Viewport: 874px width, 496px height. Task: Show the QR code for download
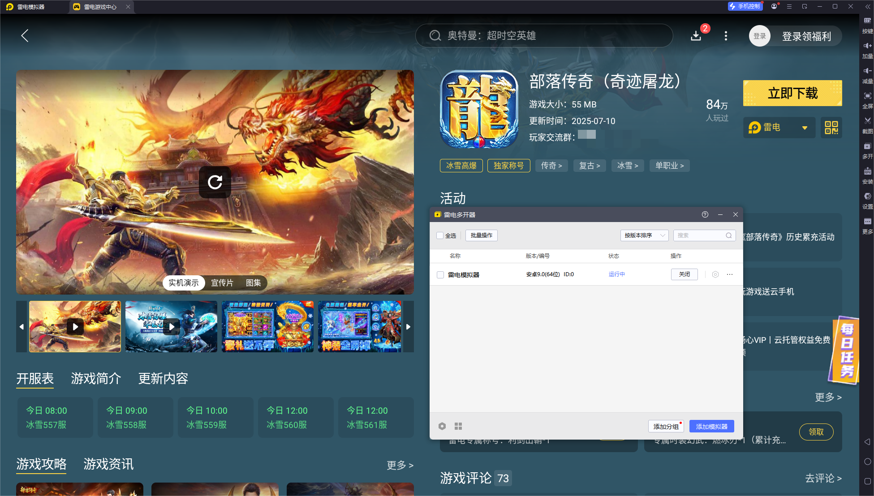point(831,128)
